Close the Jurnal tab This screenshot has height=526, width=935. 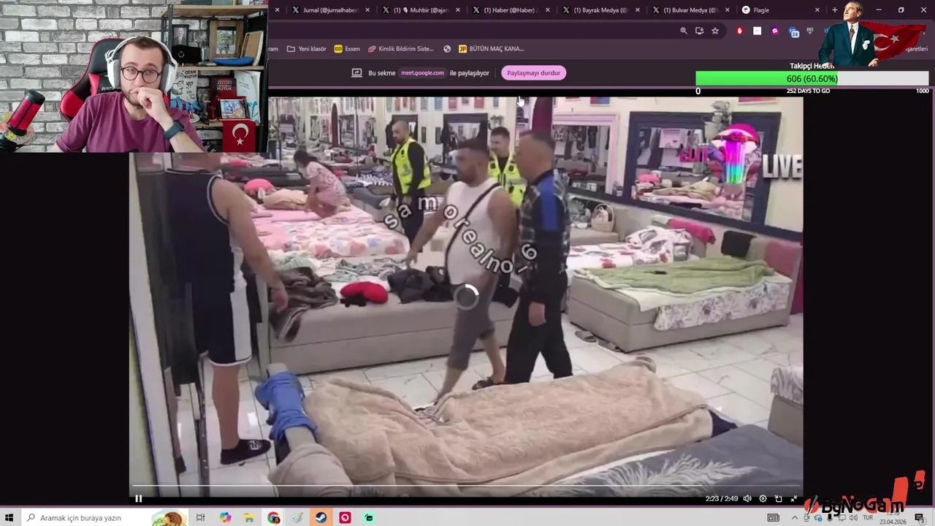coord(367,10)
